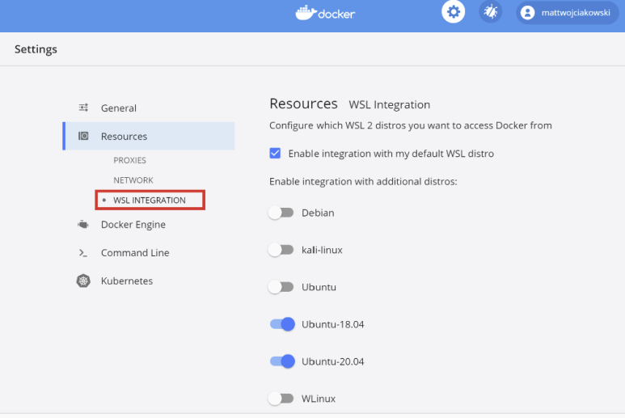The image size is (625, 418).
Task: Disable integration for Ubuntu-20.04
Action: point(282,361)
